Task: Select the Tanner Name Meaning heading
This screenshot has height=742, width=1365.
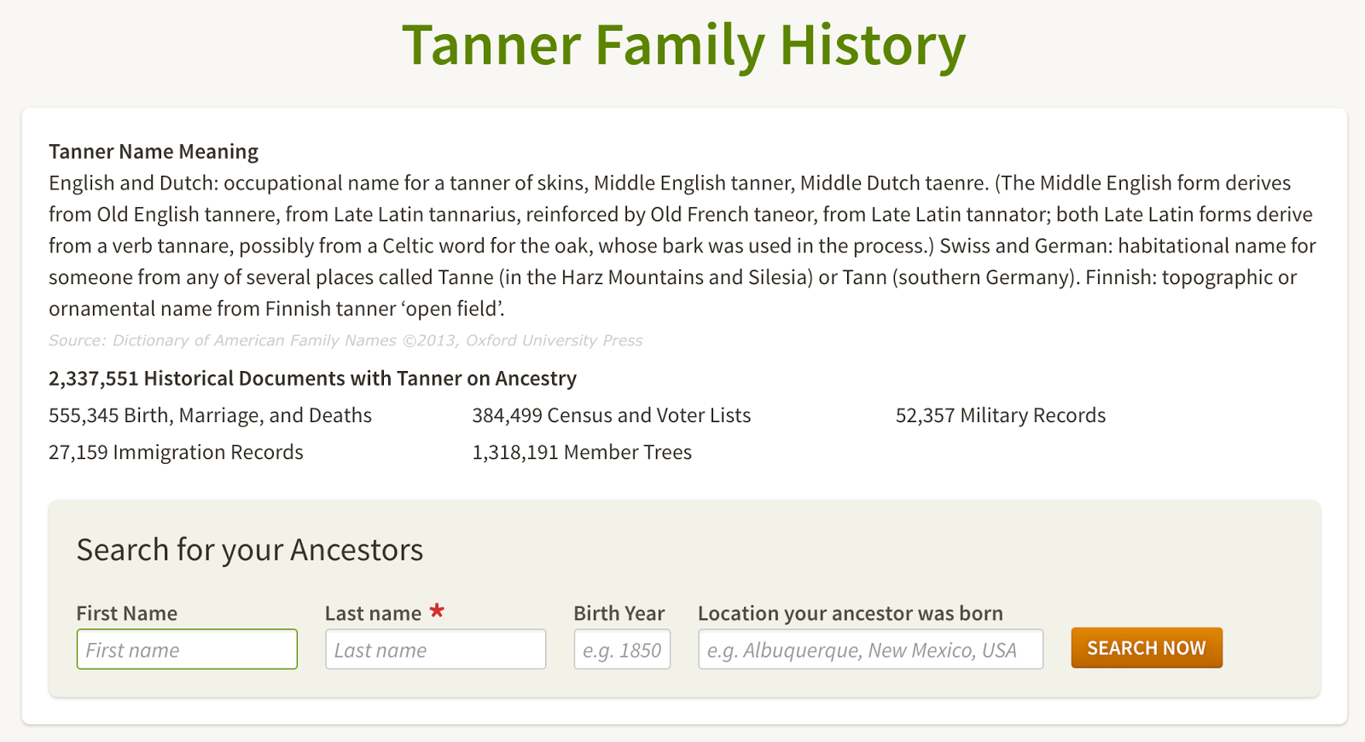Action: 153,151
